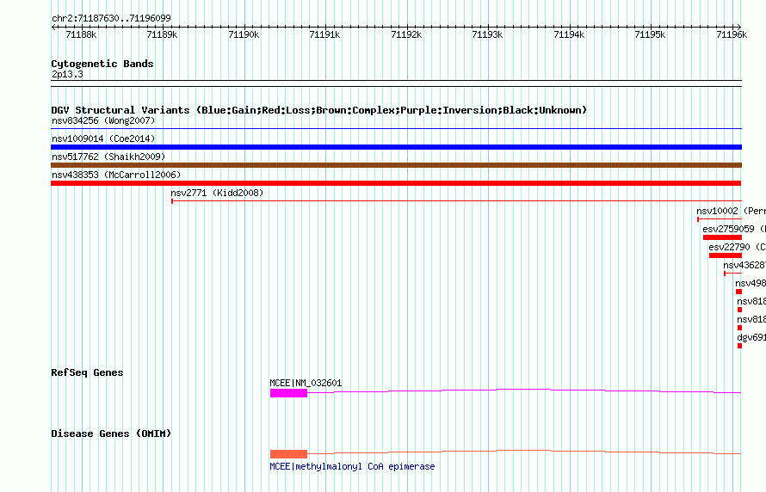
Task: Click the magenta MCEE intron line
Action: (x=524, y=391)
